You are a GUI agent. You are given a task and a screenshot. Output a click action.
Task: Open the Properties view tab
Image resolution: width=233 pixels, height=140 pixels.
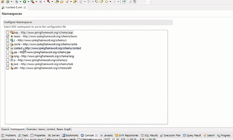pos(38,135)
